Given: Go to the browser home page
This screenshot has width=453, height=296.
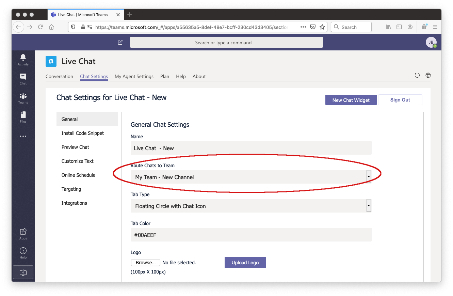Looking at the screenshot, I should pyautogui.click(x=51, y=27).
